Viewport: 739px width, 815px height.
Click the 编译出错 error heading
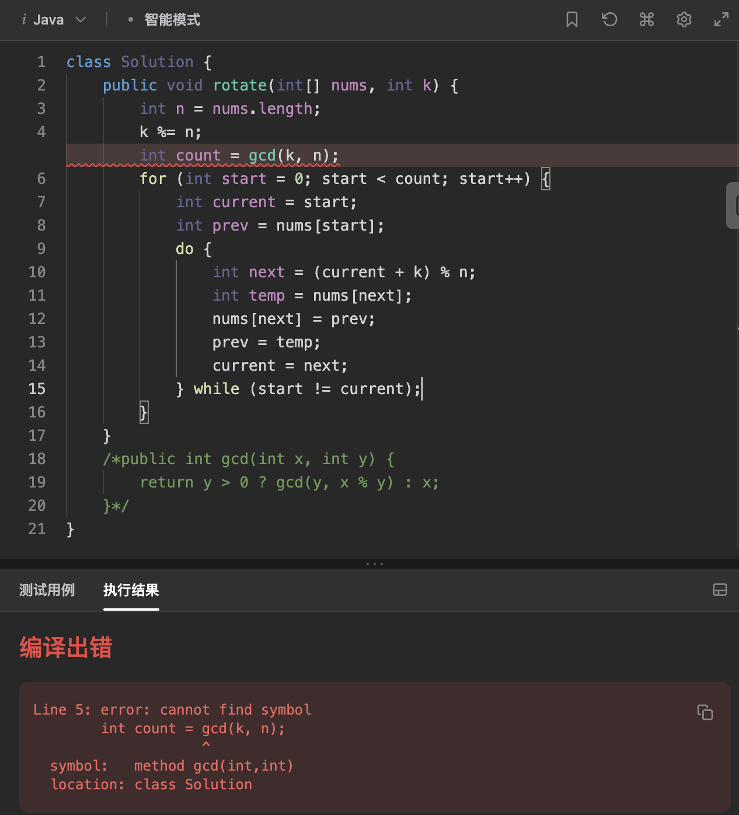(65, 648)
